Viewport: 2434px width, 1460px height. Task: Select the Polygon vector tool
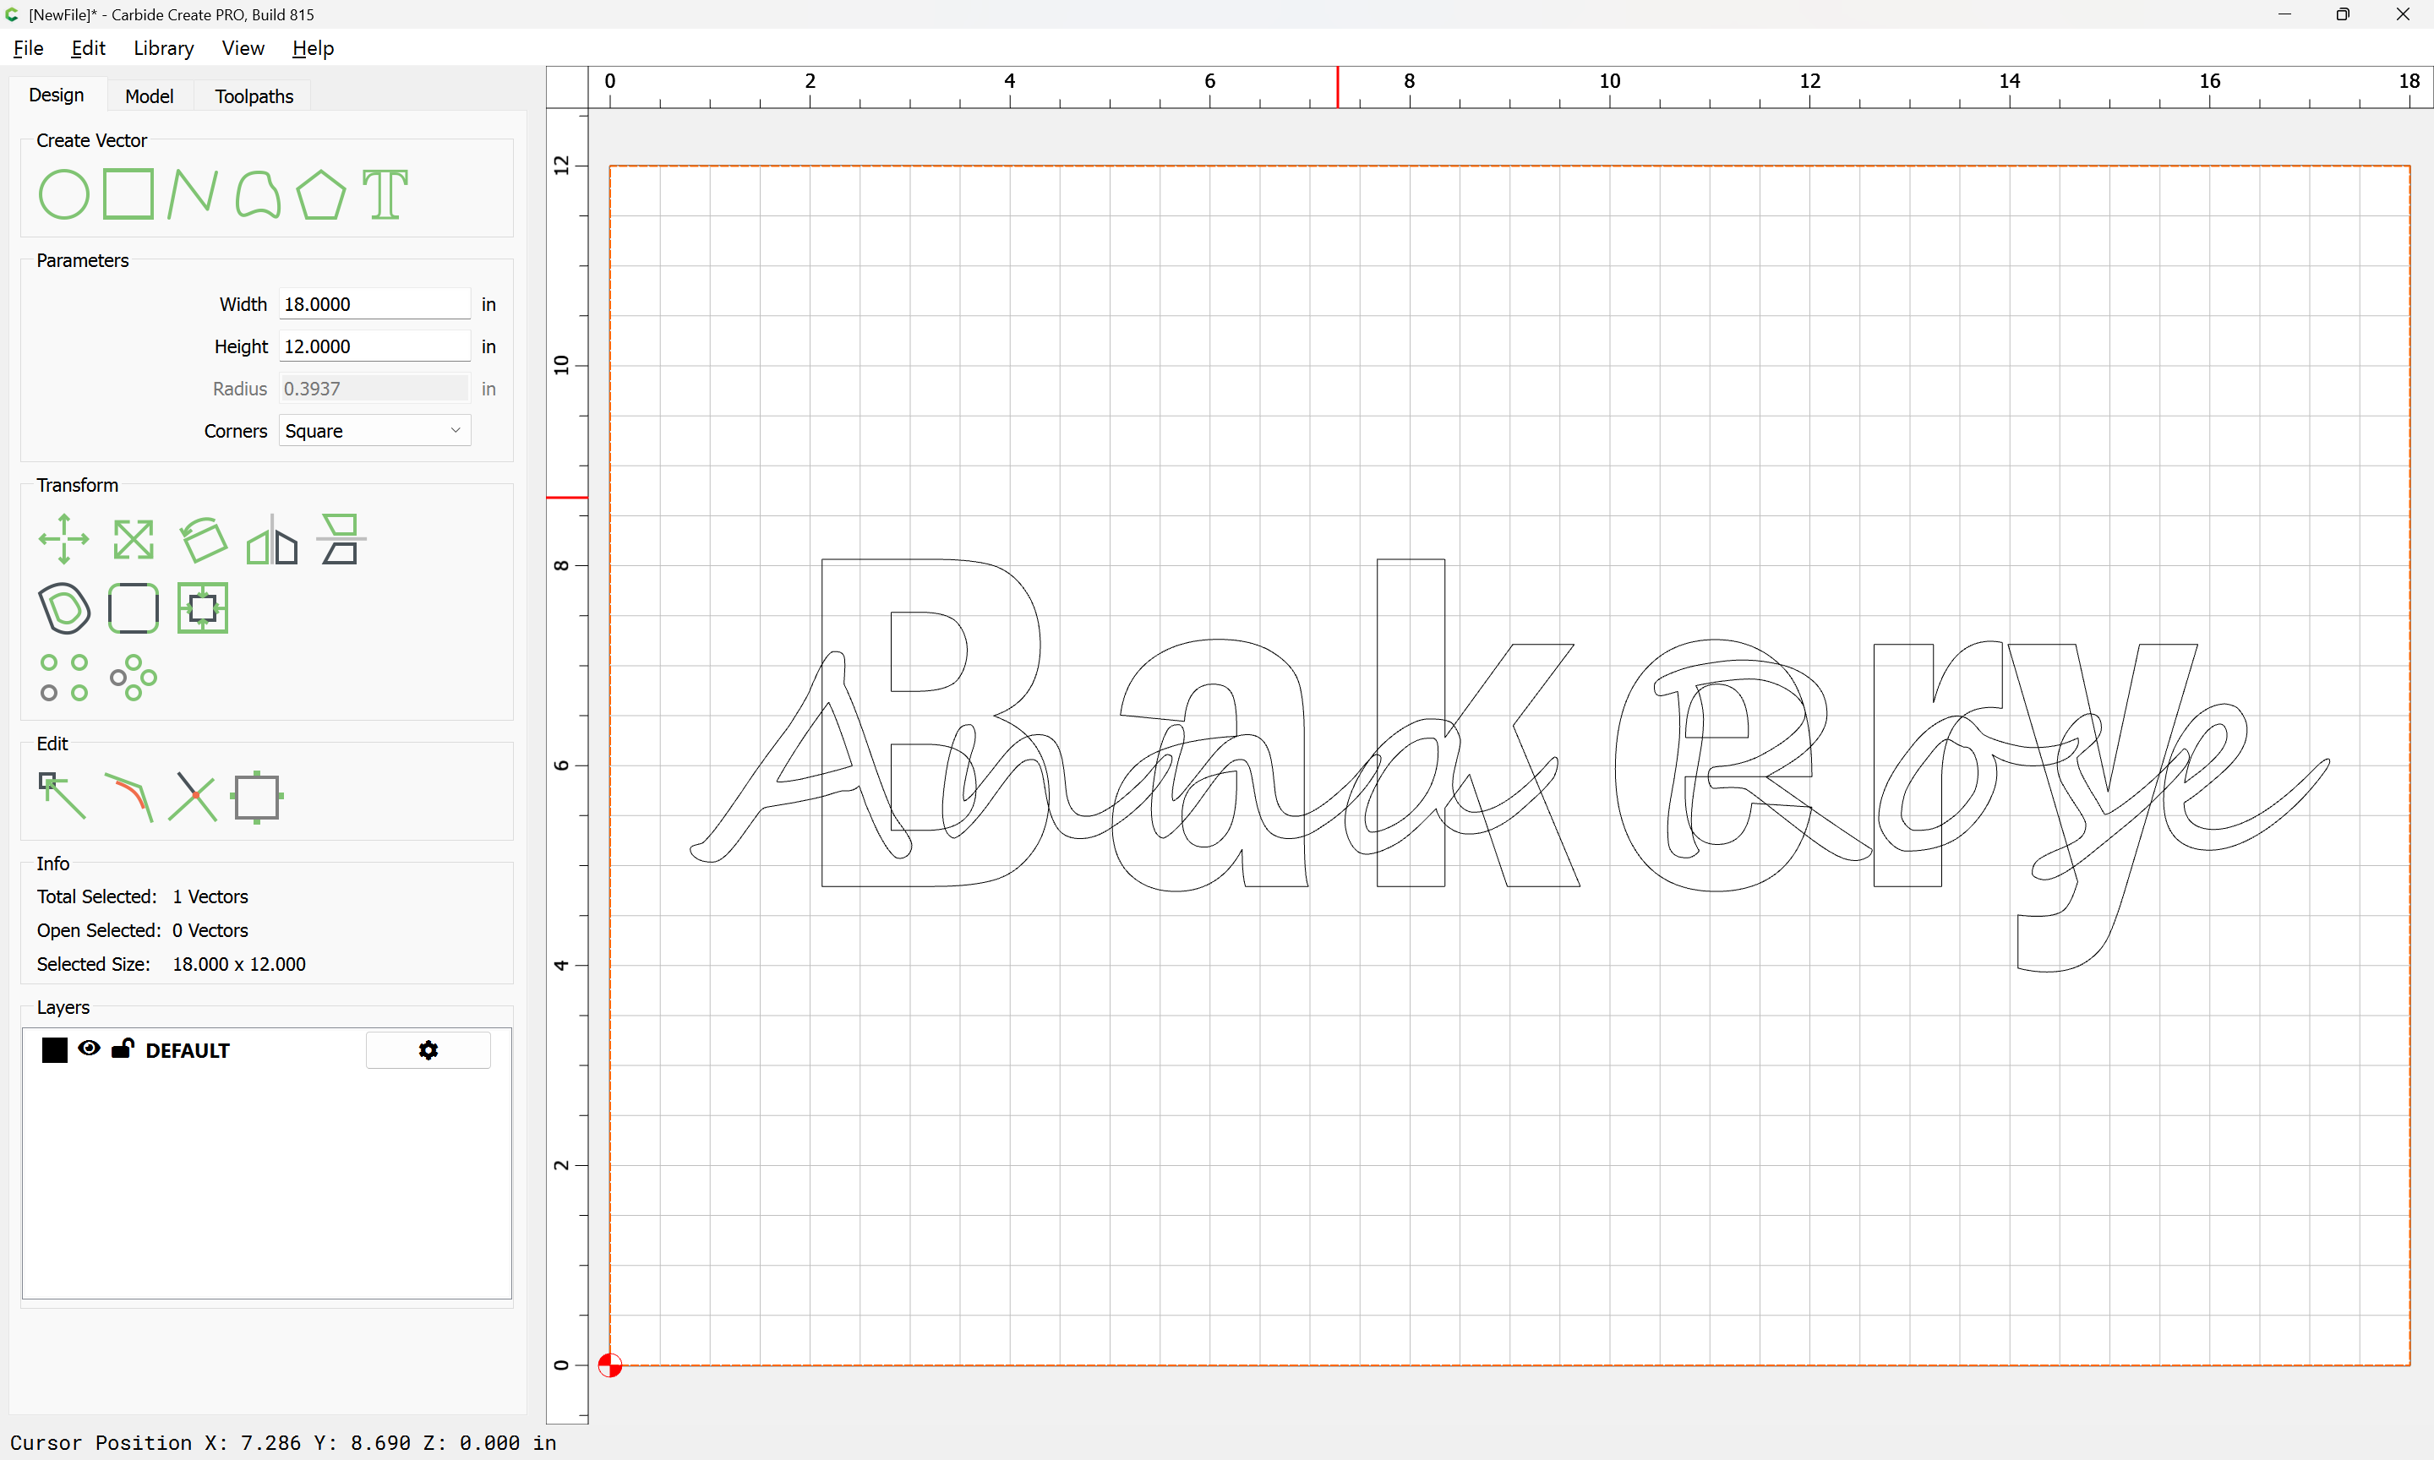pos(322,193)
